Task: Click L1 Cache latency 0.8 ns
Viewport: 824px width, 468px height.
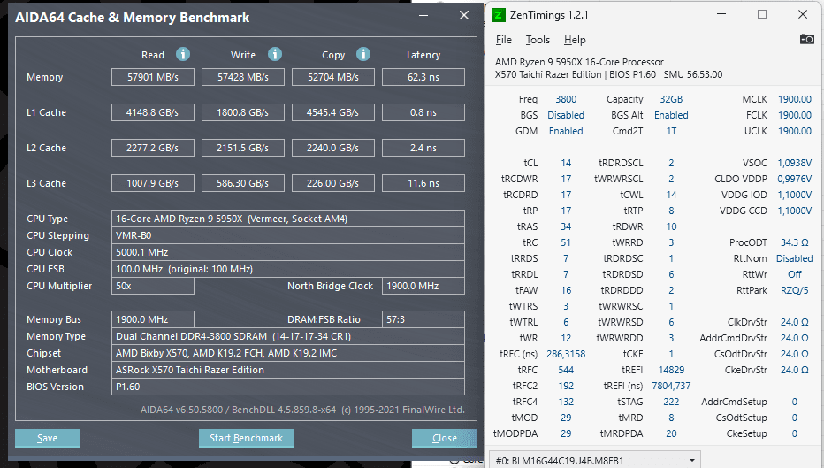Action: click(x=423, y=112)
